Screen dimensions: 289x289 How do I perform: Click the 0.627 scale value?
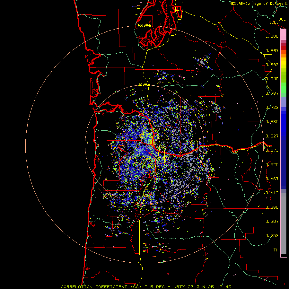pyautogui.click(x=272, y=136)
